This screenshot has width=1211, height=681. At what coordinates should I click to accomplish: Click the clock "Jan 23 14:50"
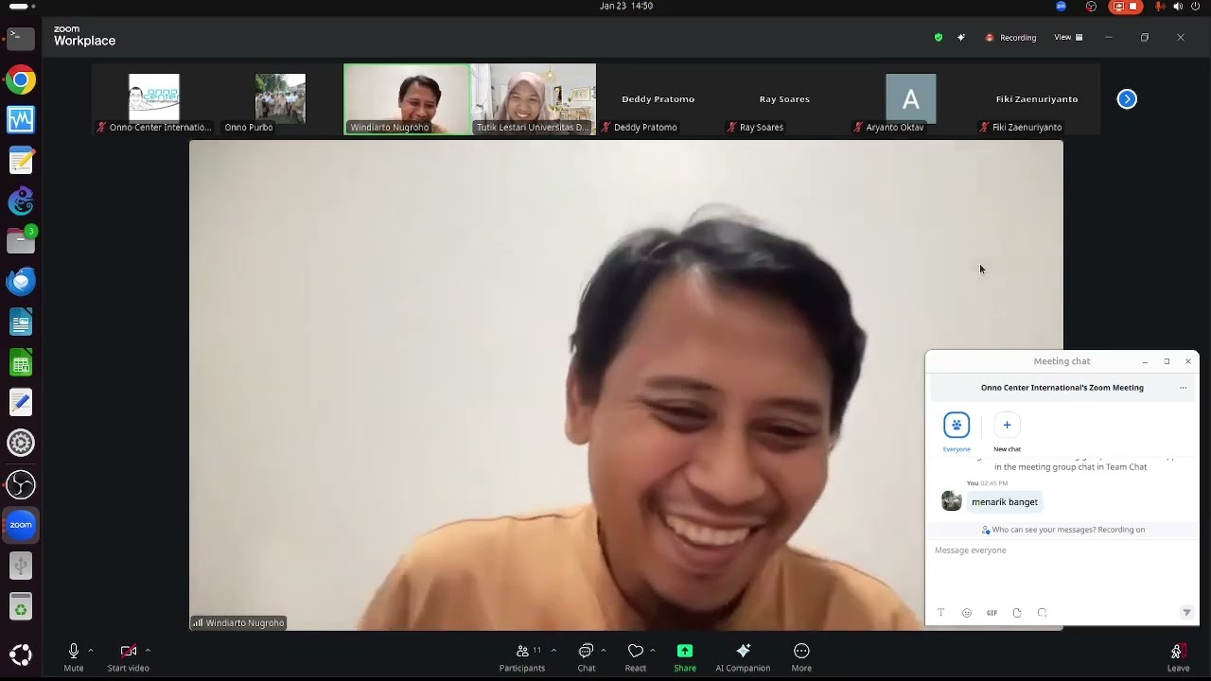[x=626, y=6]
